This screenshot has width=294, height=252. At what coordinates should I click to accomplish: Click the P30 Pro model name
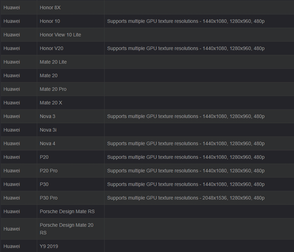pyautogui.click(x=48, y=198)
